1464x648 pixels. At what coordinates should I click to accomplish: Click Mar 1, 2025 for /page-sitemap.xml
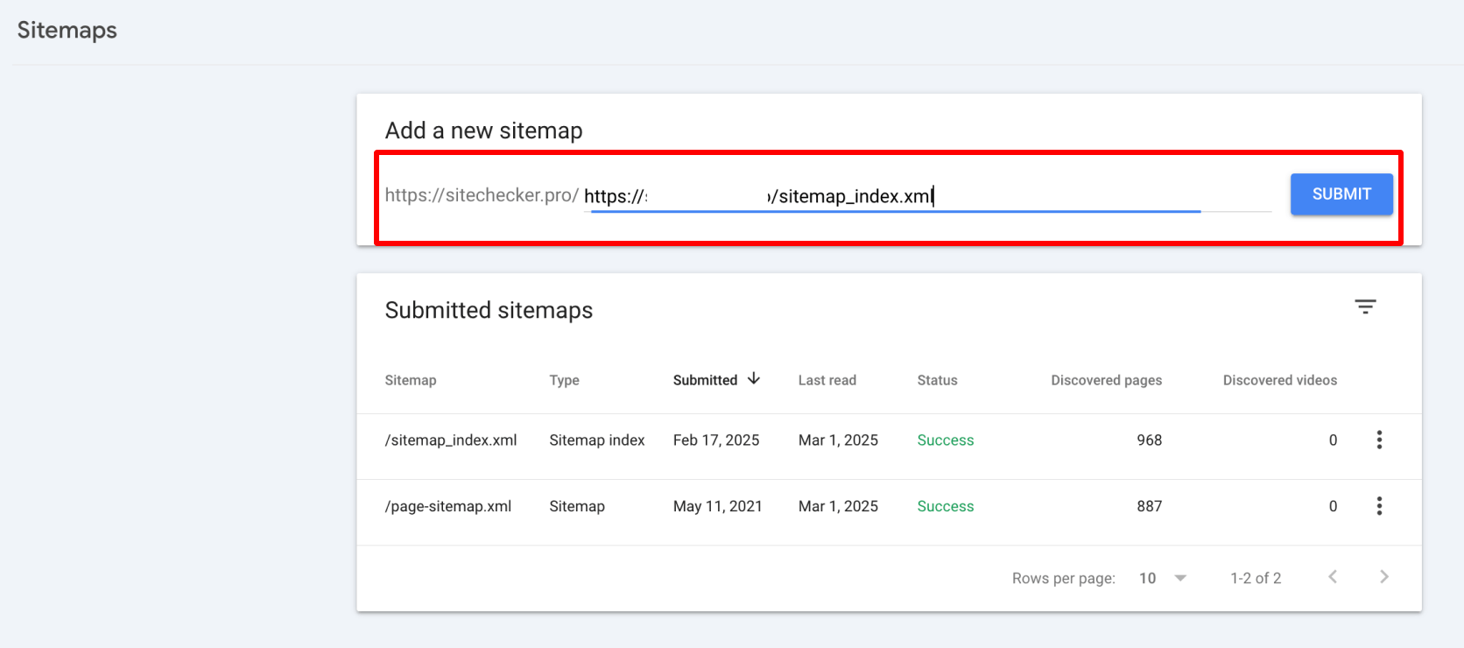[x=838, y=506]
